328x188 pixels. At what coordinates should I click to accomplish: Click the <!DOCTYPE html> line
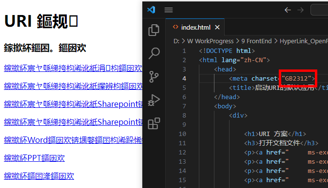click(227, 51)
